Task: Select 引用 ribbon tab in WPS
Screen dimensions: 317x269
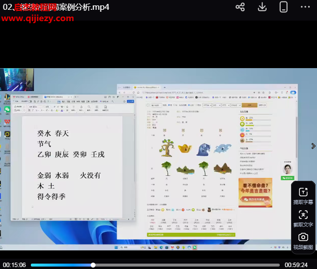Action: pyautogui.click(x=73, y=101)
